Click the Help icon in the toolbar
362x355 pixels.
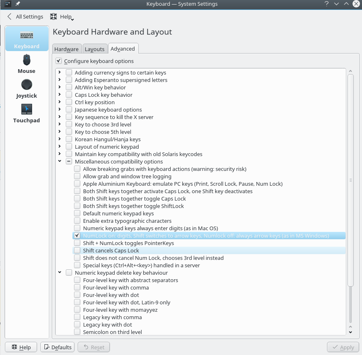click(53, 16)
